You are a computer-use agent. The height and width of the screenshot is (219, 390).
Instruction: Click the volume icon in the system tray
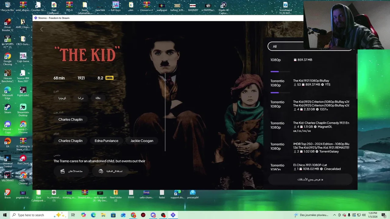[x=363, y=215]
